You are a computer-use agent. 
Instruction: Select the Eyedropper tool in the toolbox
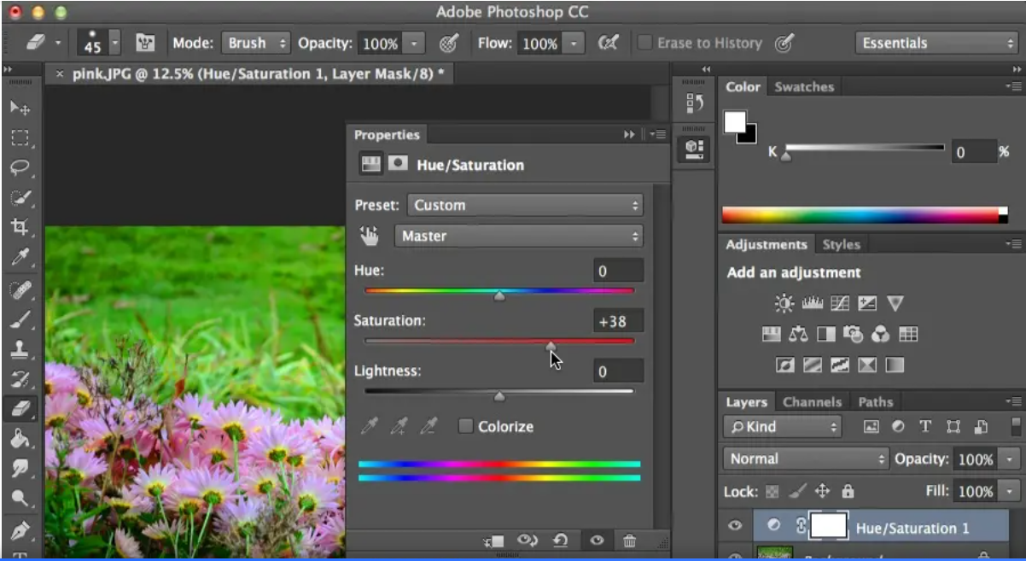(20, 257)
